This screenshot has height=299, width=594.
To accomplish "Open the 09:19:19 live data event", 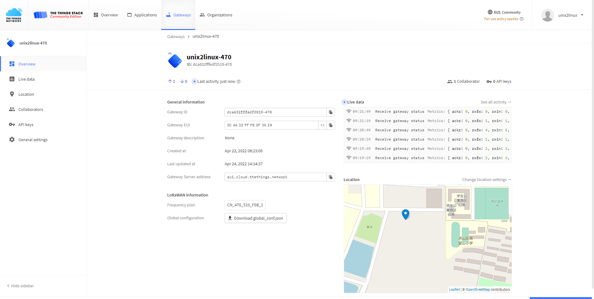I will click(427, 158).
